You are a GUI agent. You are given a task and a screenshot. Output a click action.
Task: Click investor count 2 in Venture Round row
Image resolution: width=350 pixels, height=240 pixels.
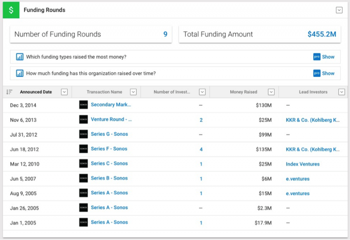201,120
